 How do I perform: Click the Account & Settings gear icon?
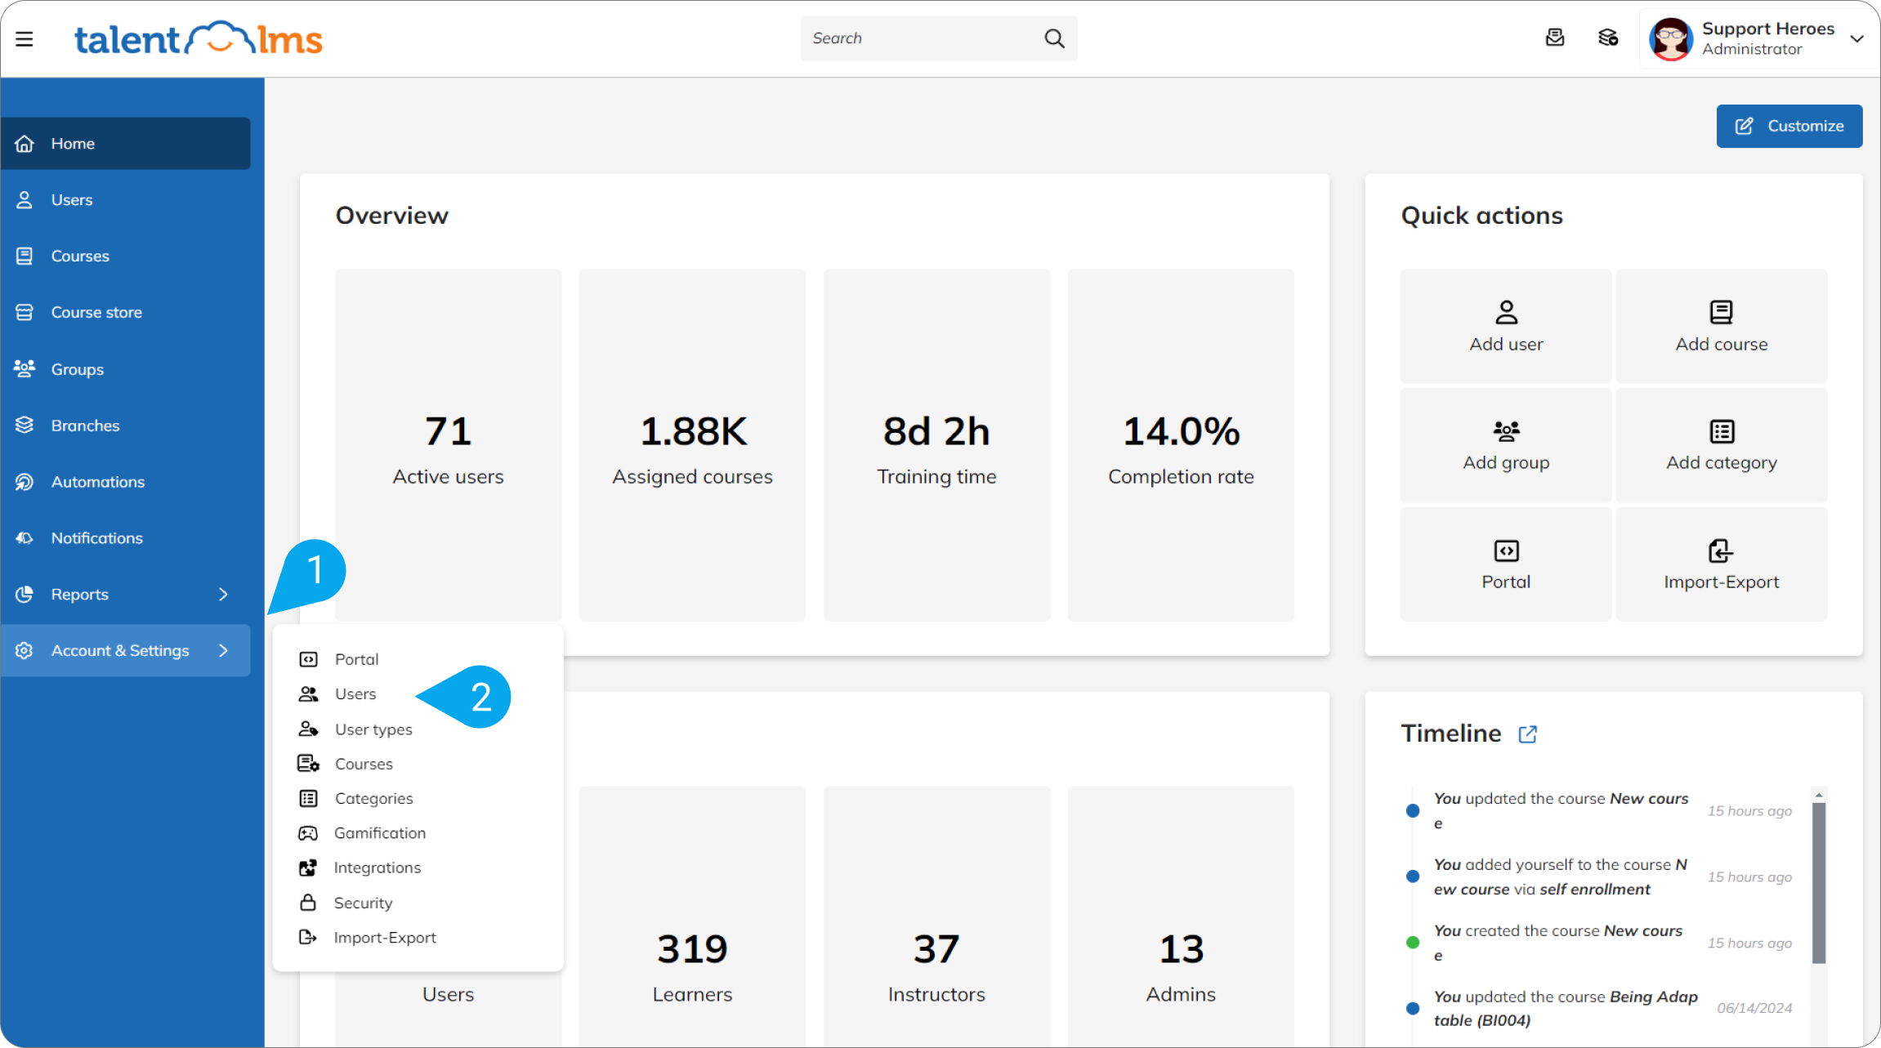[25, 651]
